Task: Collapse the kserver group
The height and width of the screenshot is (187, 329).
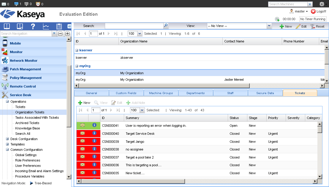Action: point(77,50)
